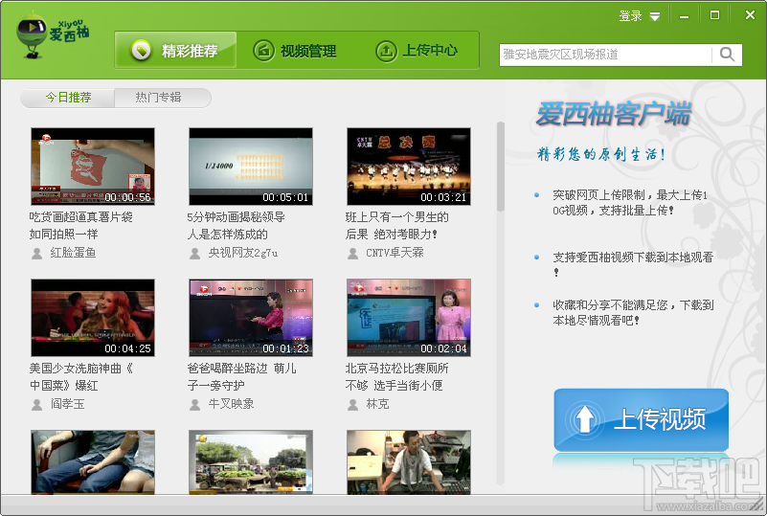The image size is (767, 516).
Task: Minimize the Xiyou client window
Action: click(x=685, y=16)
